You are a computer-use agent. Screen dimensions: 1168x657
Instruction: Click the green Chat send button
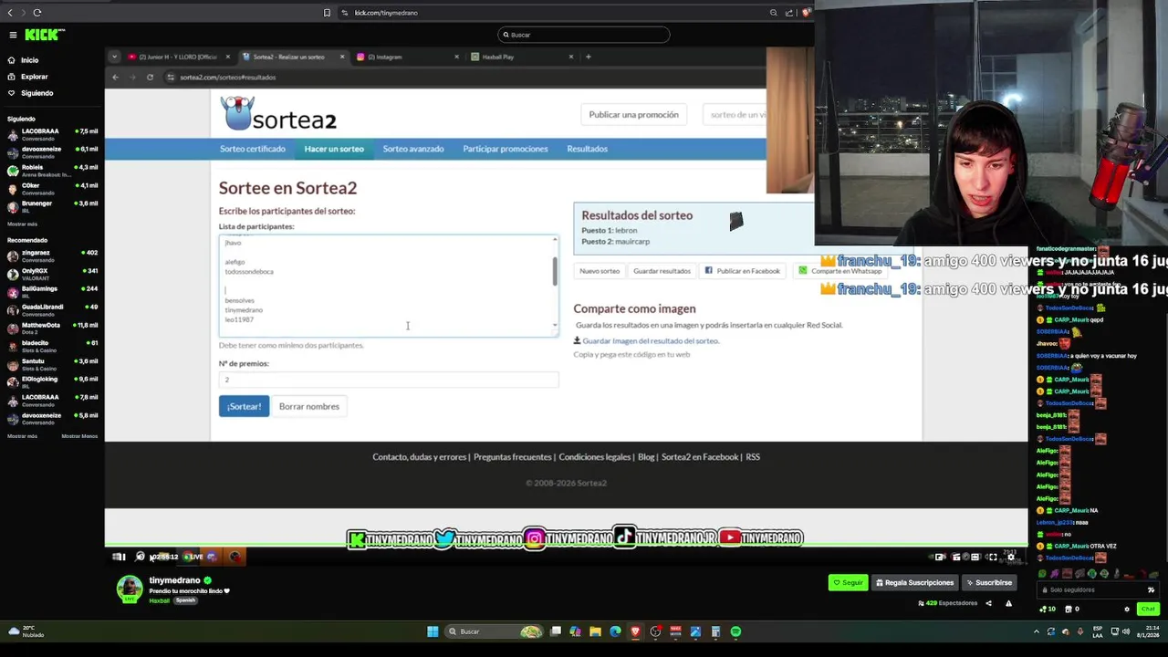tap(1148, 609)
